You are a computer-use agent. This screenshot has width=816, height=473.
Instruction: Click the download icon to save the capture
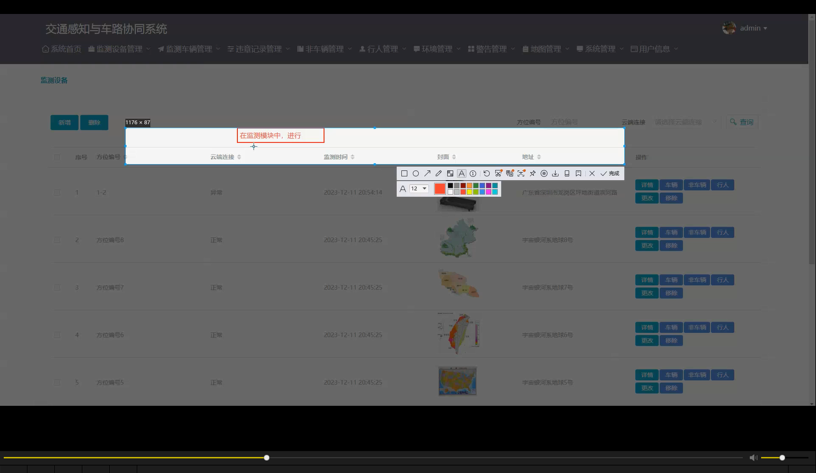tap(555, 173)
